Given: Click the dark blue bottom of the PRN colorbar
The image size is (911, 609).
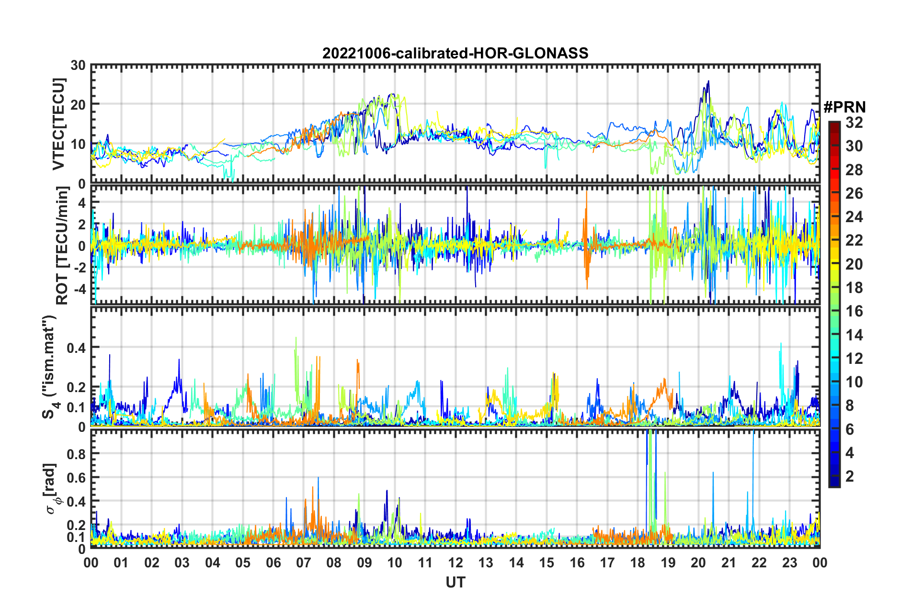Looking at the screenshot, I should point(834,484).
